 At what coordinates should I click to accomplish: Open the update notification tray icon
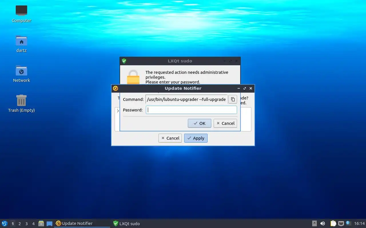click(x=348, y=223)
